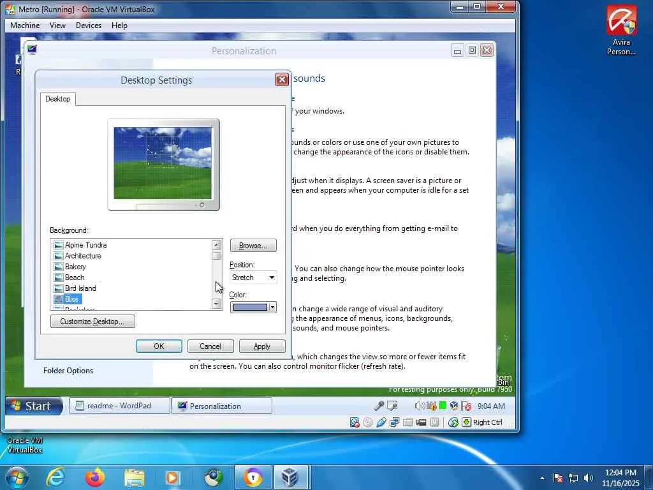The image size is (653, 490).
Task: Click the Apply button
Action: [262, 346]
